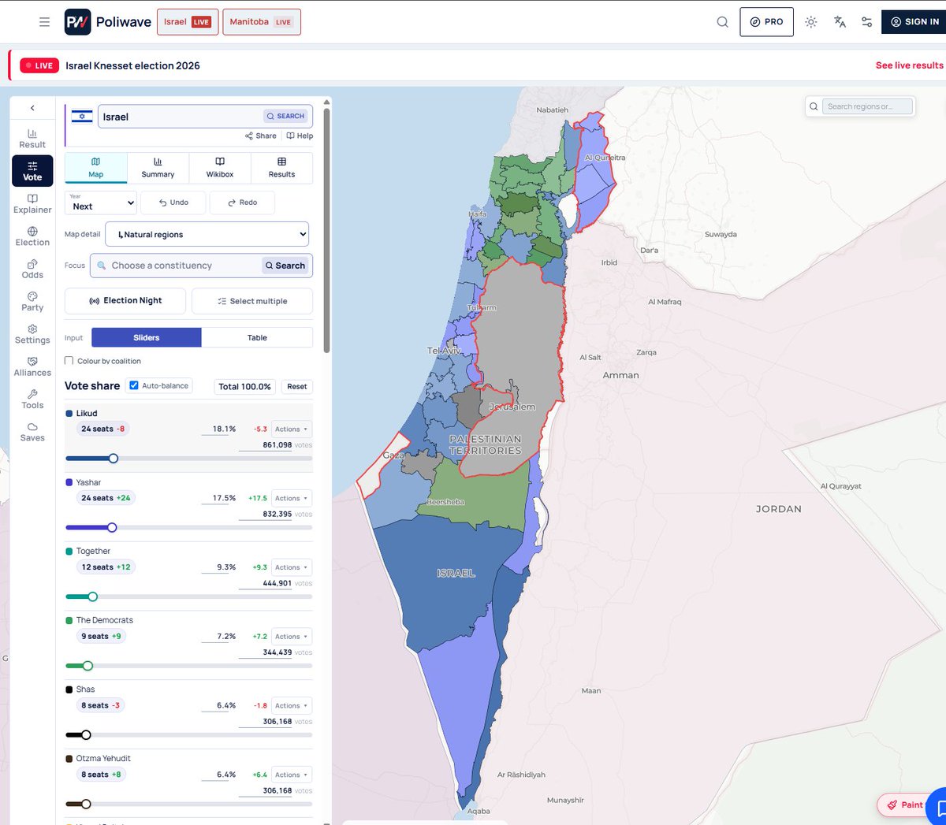Toggle Colour by coalition checkbox

point(69,361)
